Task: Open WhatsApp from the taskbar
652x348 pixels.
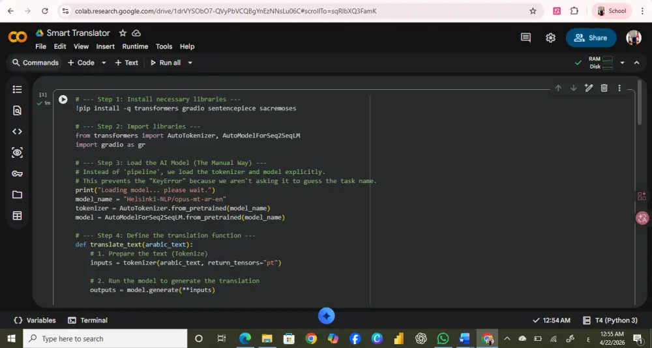Action: (443, 338)
